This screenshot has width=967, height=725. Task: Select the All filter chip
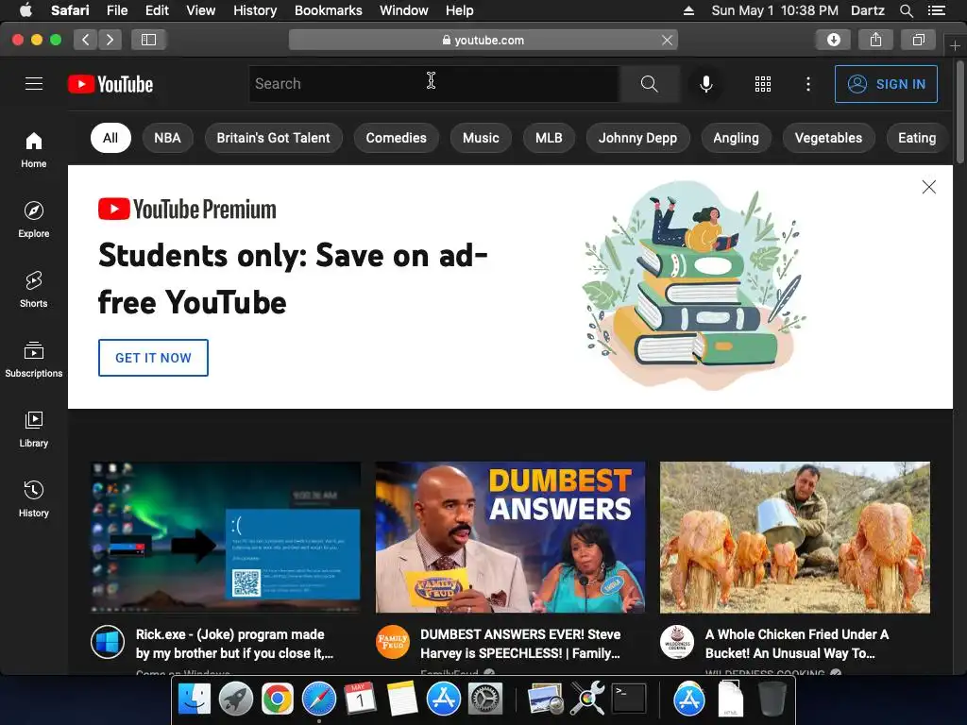[x=110, y=138]
